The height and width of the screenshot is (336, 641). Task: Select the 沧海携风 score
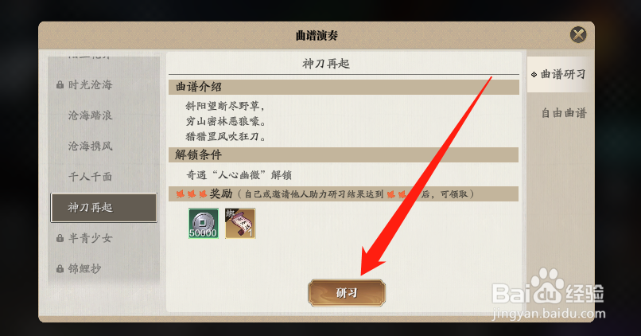[x=91, y=147]
